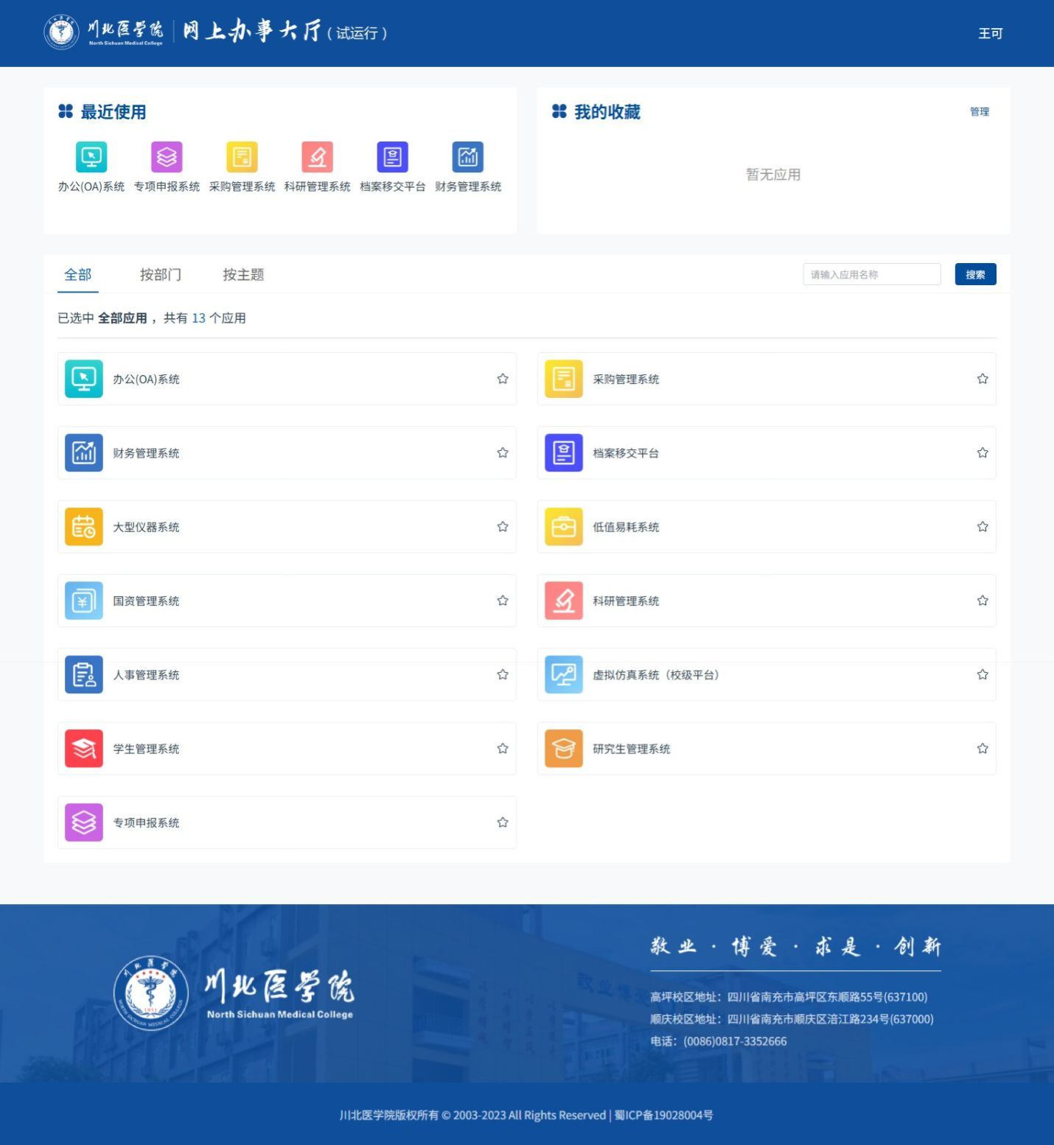1054x1145 pixels.
Task: Focus the 请输入应用名称 search field
Action: pyautogui.click(x=871, y=274)
